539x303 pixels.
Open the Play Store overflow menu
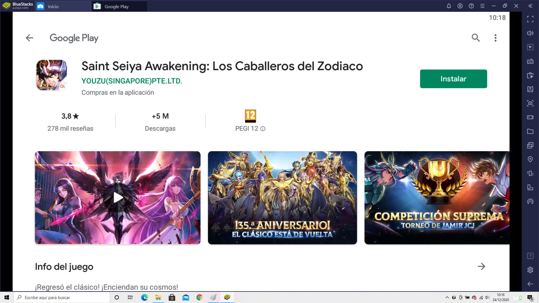[x=495, y=38]
